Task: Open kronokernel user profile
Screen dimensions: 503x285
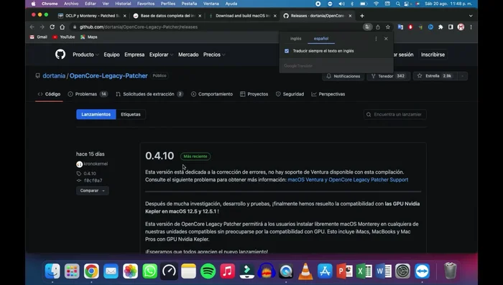Action: pos(96,164)
